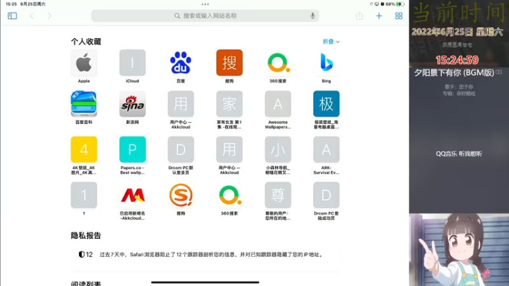This screenshot has height=286, width=509.
Task: Open Drcom PC 登陆成功页 favorite
Action: point(326,201)
